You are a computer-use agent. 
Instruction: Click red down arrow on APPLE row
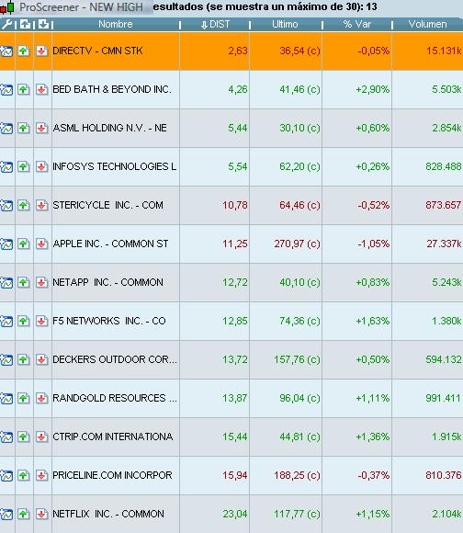coord(41,244)
